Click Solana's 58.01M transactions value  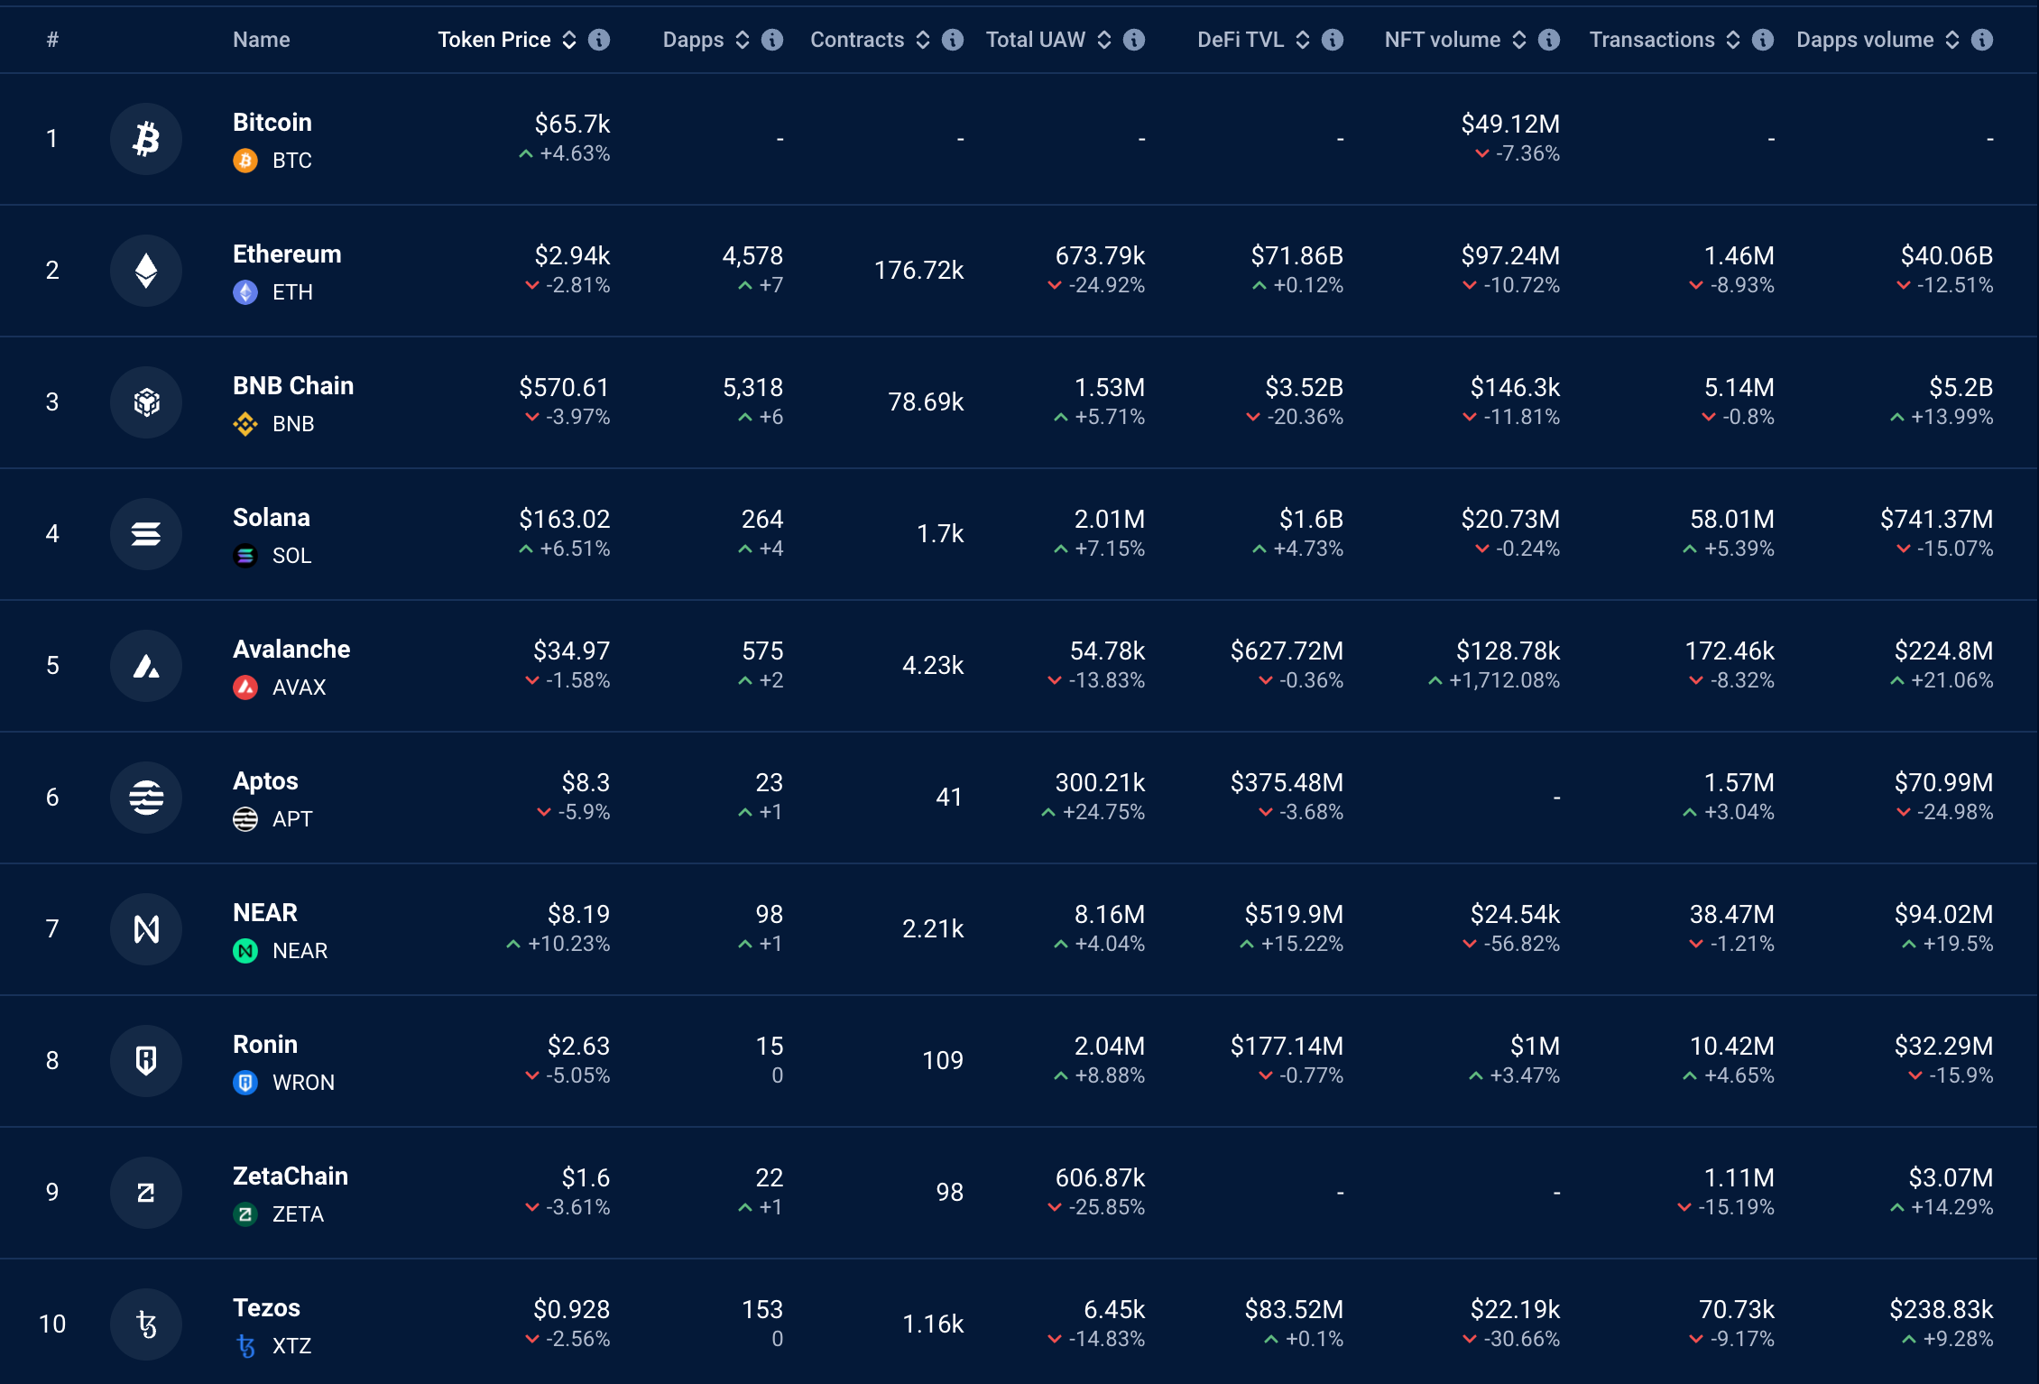[x=1732, y=519]
